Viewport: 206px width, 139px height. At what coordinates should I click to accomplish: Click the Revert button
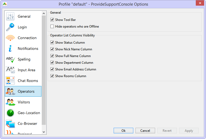click(167, 131)
